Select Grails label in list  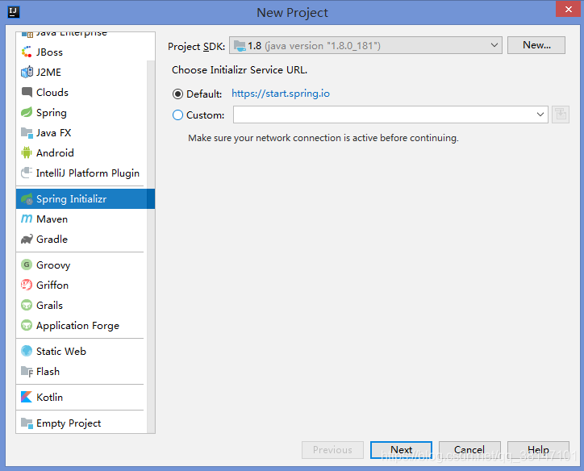pyautogui.click(x=49, y=306)
